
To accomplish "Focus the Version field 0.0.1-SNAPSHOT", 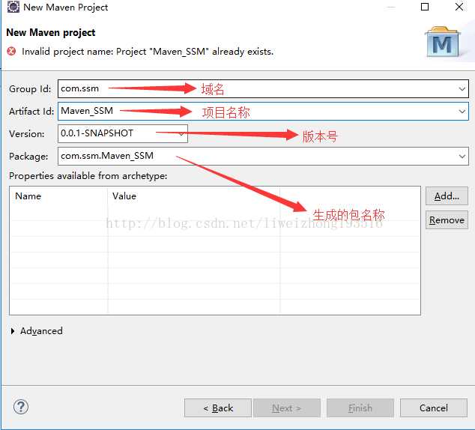I will pyautogui.click(x=123, y=133).
